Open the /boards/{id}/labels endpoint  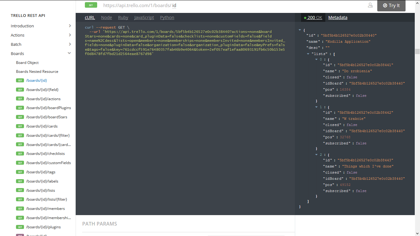pyautogui.click(x=42, y=181)
